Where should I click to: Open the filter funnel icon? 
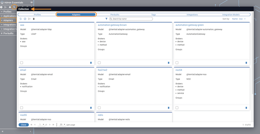coord(106,19)
